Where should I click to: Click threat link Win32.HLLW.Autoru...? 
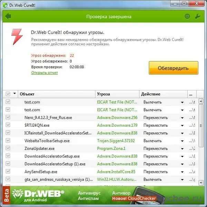click(x=117, y=179)
